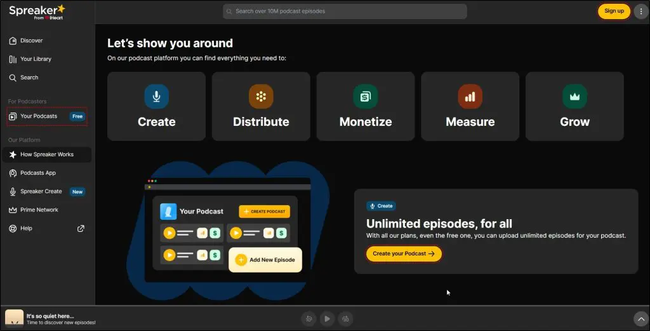Viewport: 650px width, 331px height.
Task: Click the Discover house icon
Action: [13, 41]
